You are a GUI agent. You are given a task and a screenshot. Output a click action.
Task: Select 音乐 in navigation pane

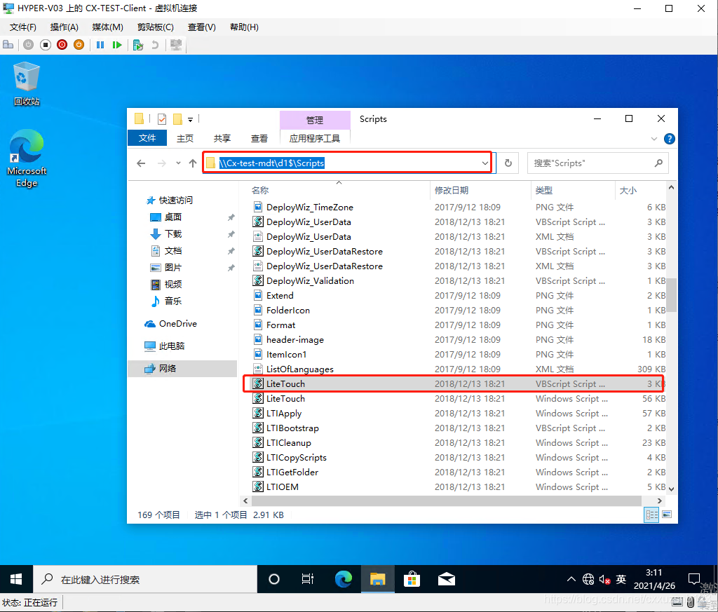(x=173, y=301)
